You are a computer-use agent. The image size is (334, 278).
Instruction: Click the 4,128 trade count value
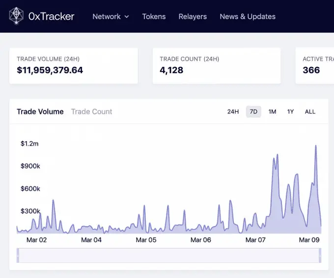pyautogui.click(x=171, y=70)
